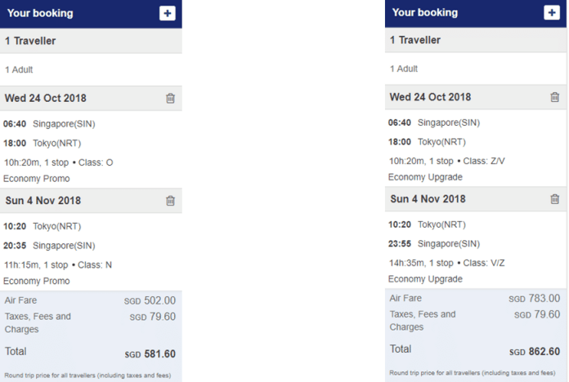Click the 20:35 Singapore(SIN) arrival row

(49, 246)
